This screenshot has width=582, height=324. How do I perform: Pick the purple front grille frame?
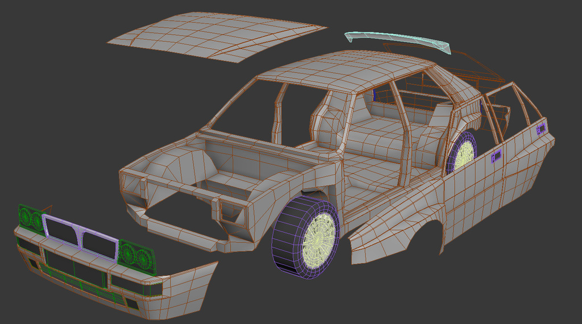tap(80, 238)
